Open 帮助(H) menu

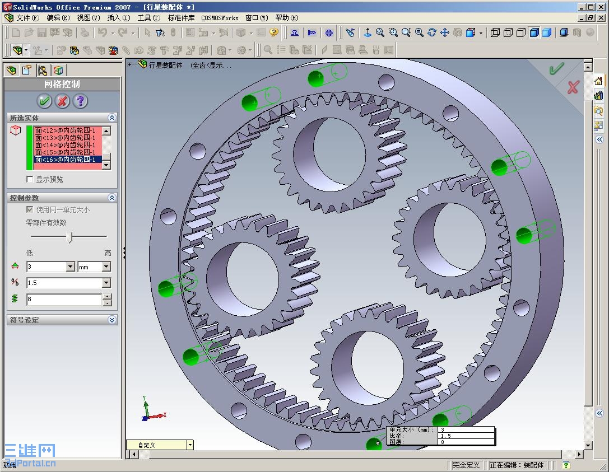click(x=287, y=18)
